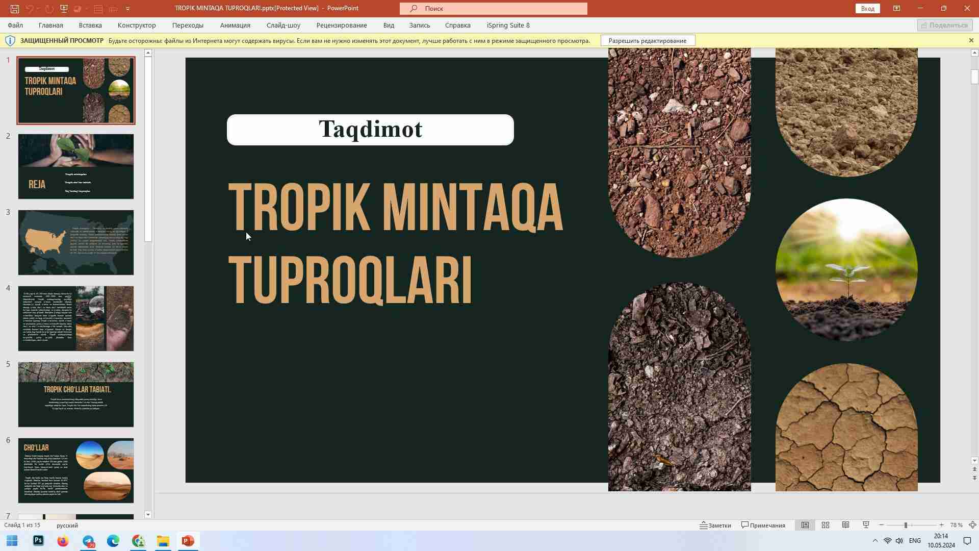979x551 pixels.
Task: Enable Normal view in status bar
Action: click(805, 525)
